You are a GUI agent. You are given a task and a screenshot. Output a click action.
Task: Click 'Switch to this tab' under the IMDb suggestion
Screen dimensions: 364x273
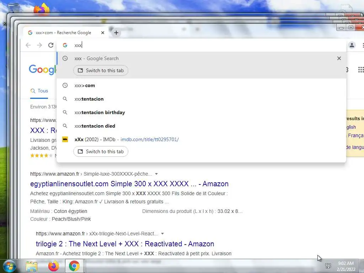point(101,151)
